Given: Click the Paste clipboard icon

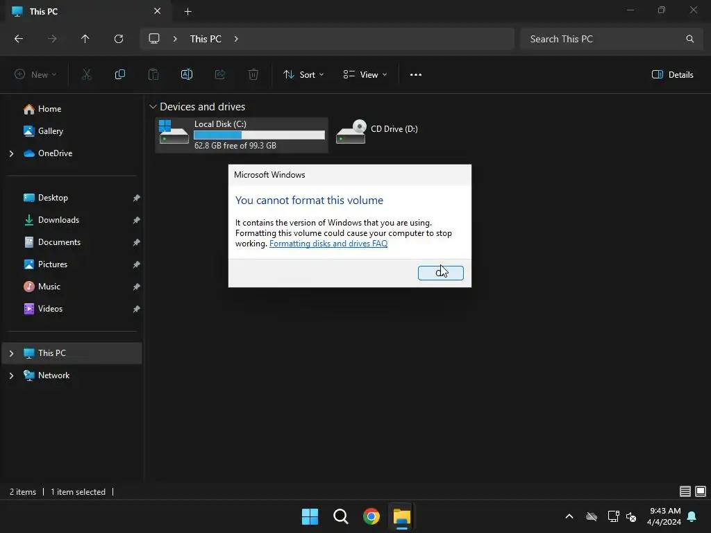Looking at the screenshot, I should pos(153,74).
